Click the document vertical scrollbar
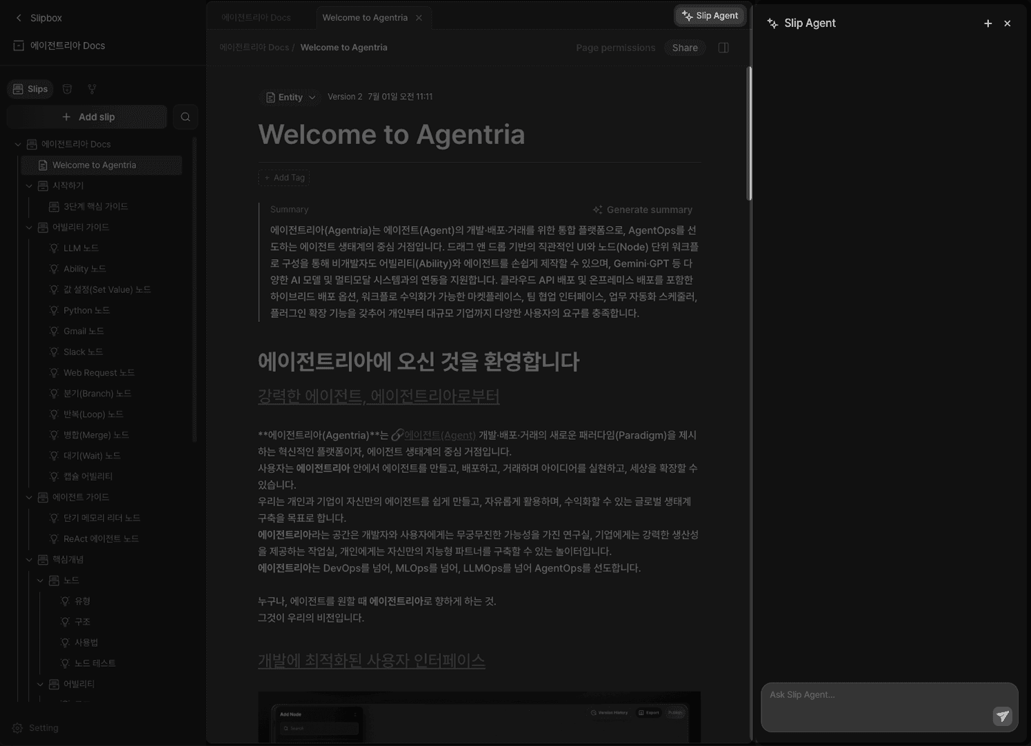 click(749, 134)
